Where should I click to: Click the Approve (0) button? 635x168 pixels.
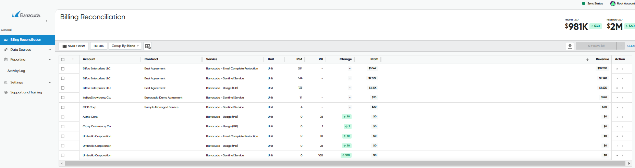(x=596, y=46)
